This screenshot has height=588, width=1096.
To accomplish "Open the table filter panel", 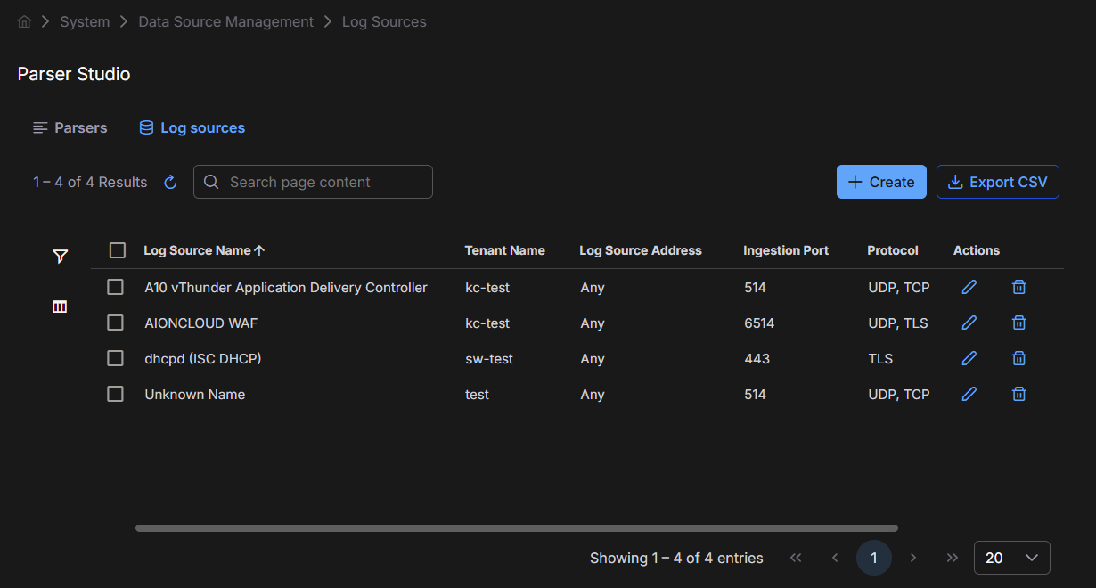I will tap(60, 257).
